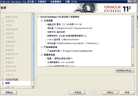The height and width of the screenshot is (96, 138).
Task: Select the 产品清单位置 Inventory path row
Action: [70, 51]
